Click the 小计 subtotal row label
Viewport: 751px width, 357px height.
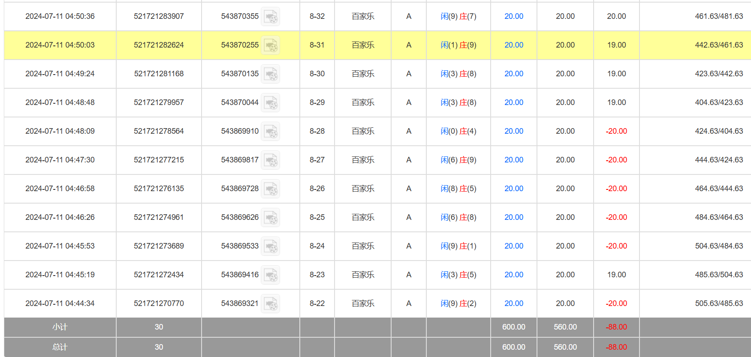click(x=60, y=327)
